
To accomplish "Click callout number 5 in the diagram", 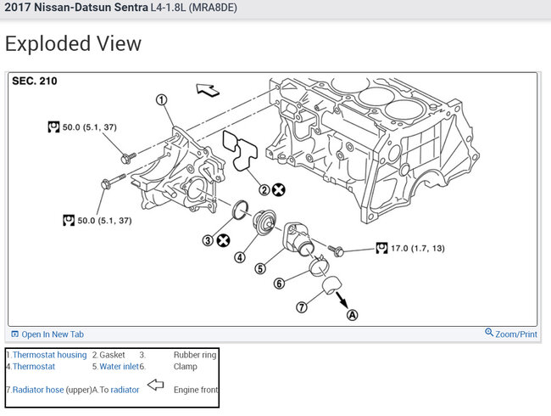I will tap(260, 269).
